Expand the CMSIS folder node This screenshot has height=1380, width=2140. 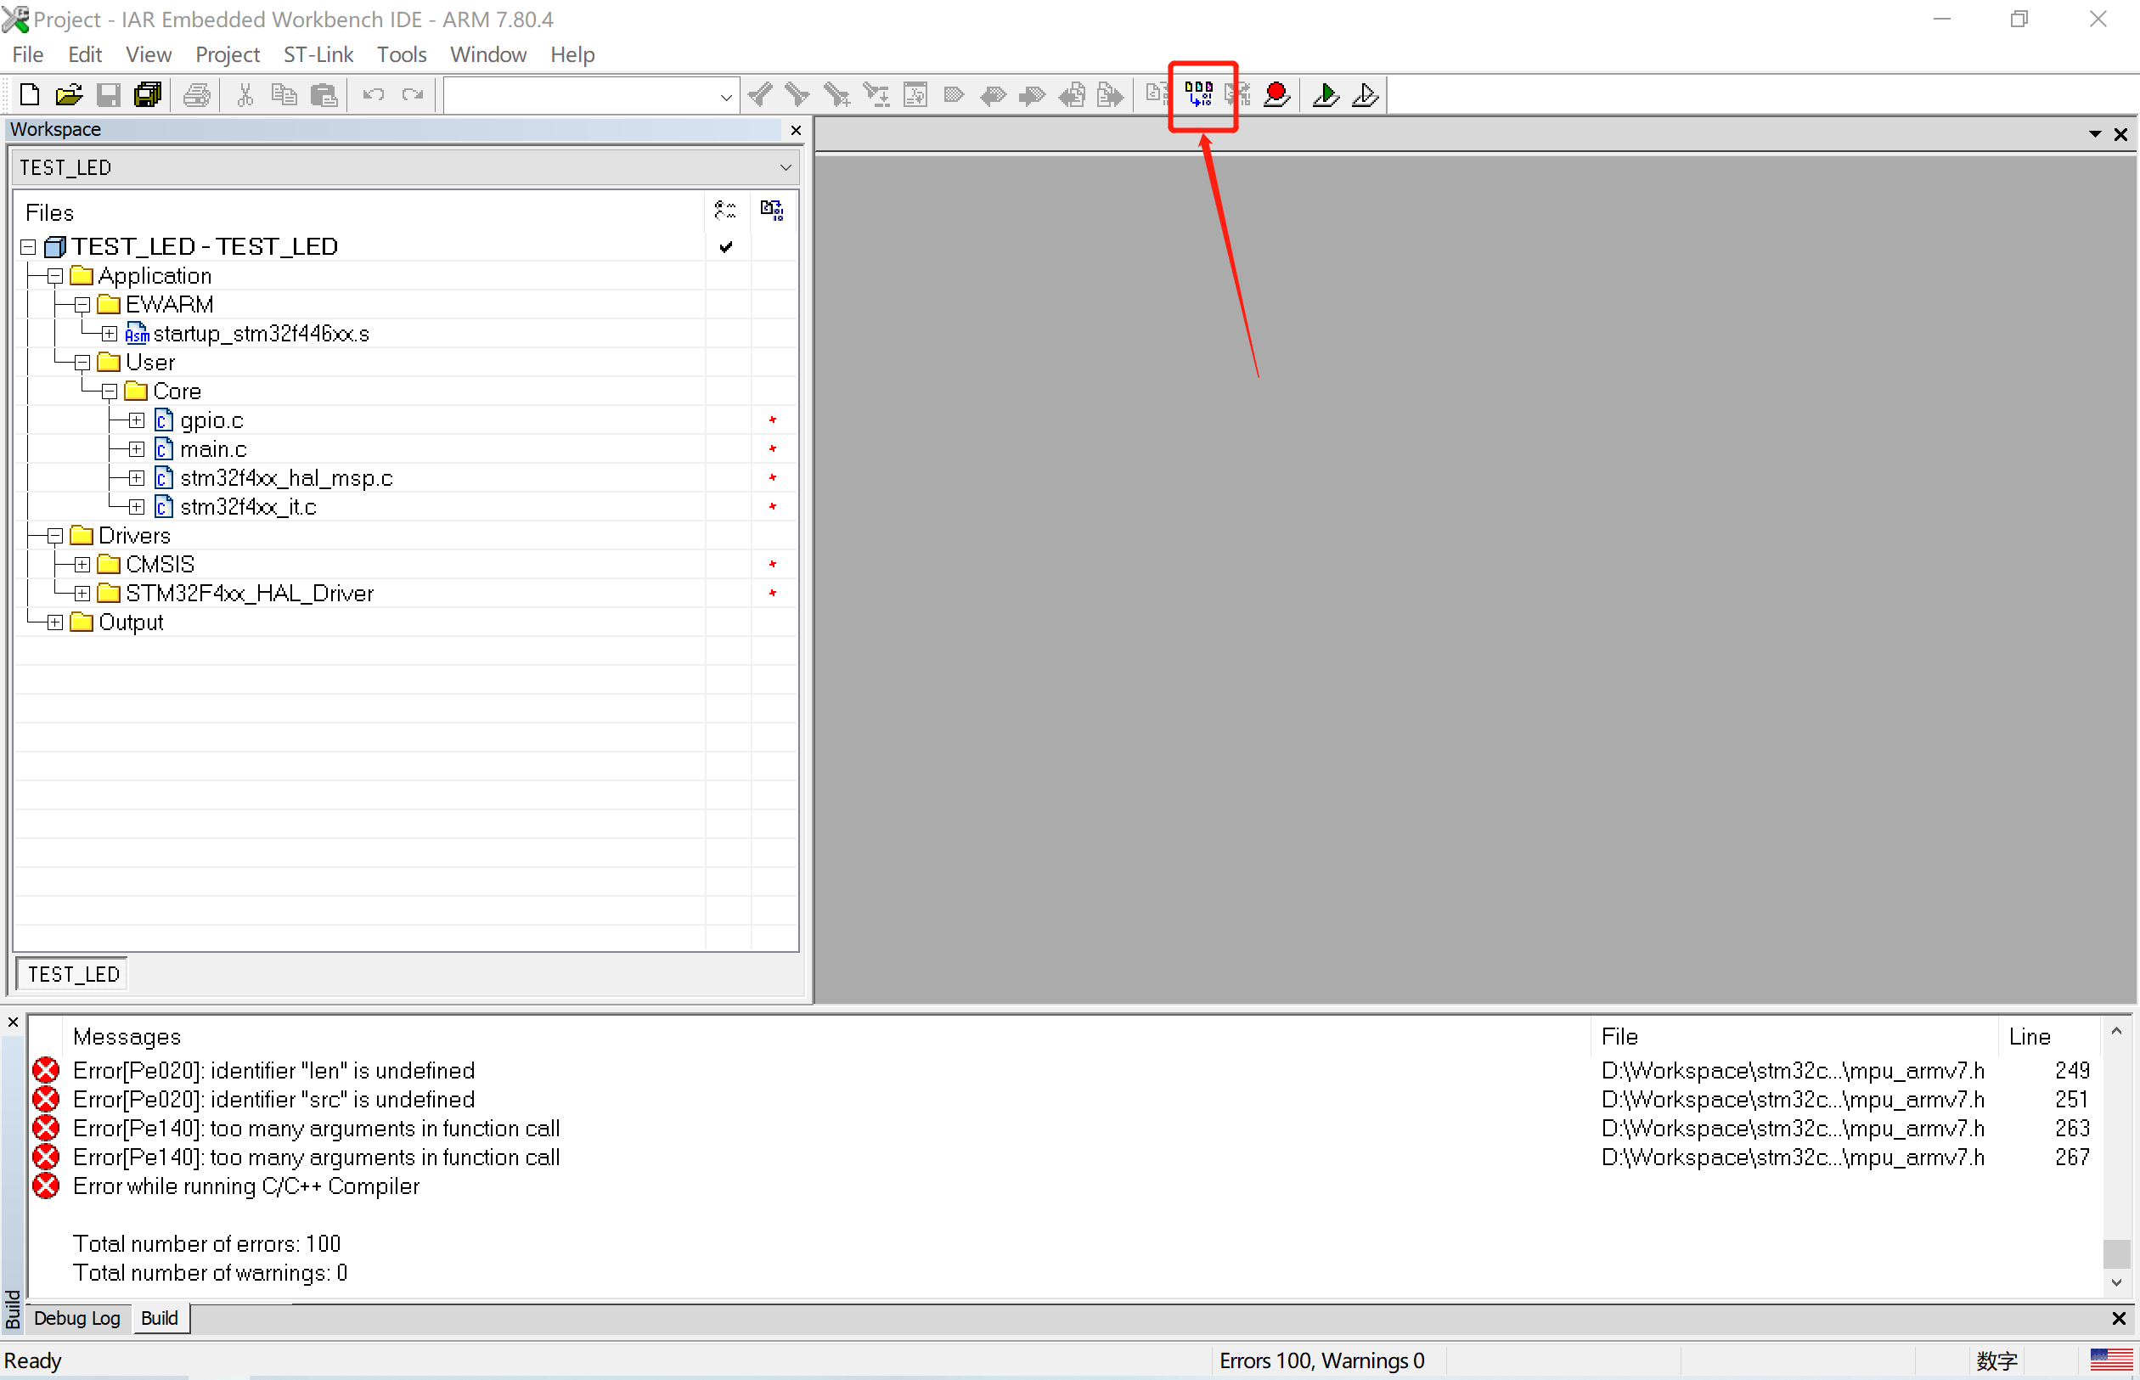pos(82,565)
